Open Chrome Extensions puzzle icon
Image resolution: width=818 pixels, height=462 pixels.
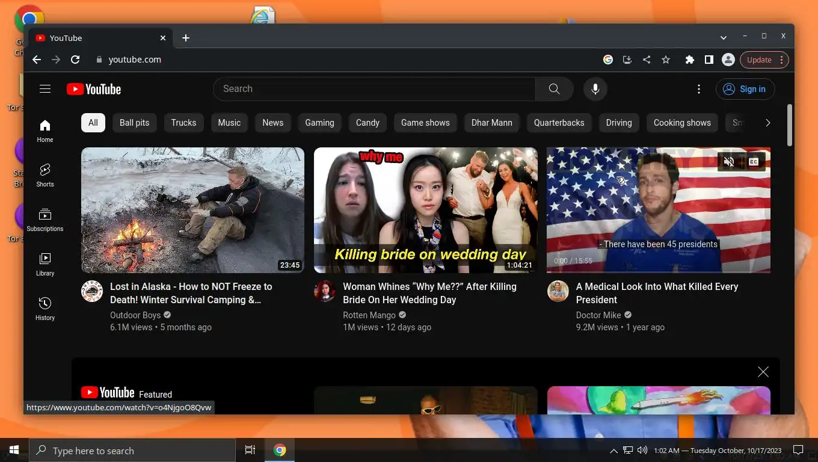[x=690, y=60]
